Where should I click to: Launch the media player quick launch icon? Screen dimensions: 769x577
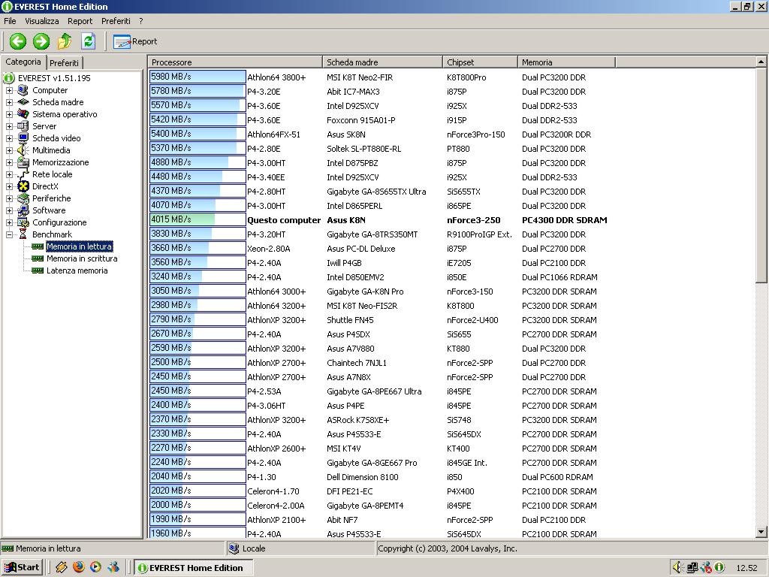point(95,567)
